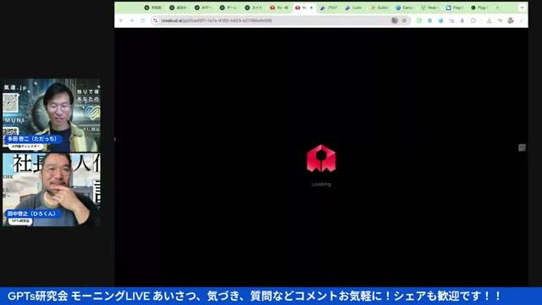The width and height of the screenshot is (542, 305).
Task: Open the tab search dropdown arrow
Action: [522, 8]
